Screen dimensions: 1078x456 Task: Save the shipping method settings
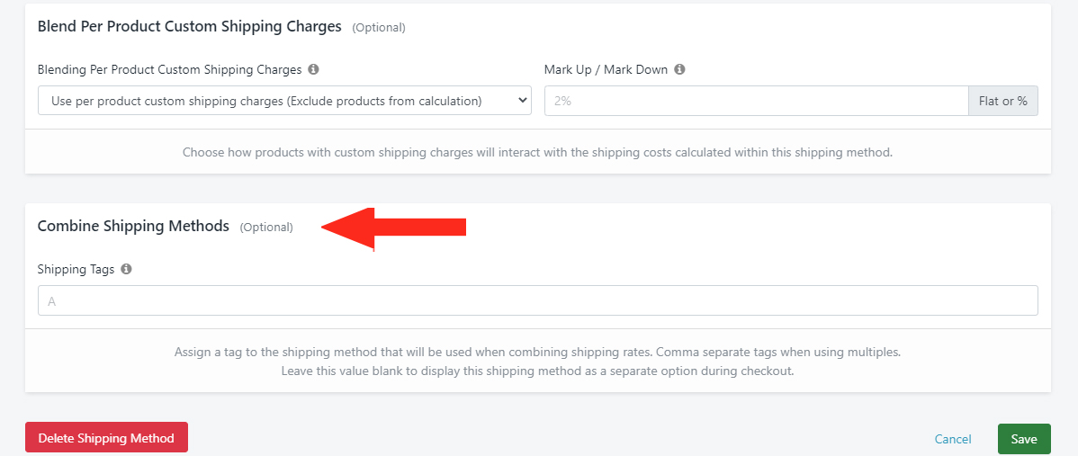pos(1024,439)
